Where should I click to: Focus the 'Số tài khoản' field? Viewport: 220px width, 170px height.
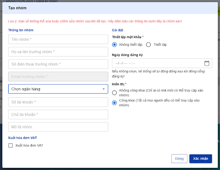(58, 102)
